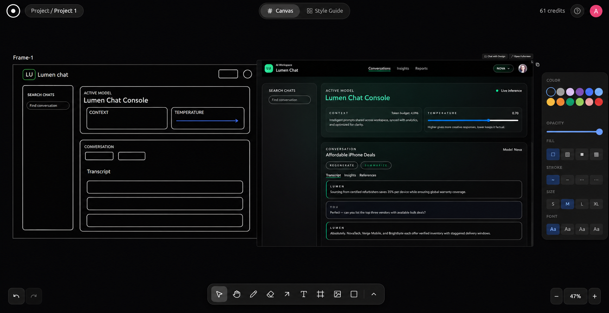Undo the last action

(x=16, y=296)
